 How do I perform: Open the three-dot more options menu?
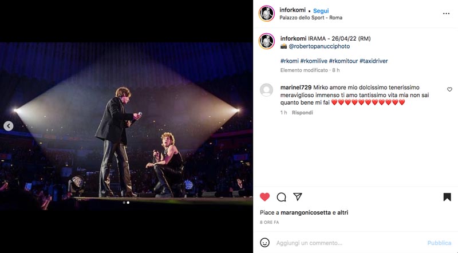coord(446,13)
